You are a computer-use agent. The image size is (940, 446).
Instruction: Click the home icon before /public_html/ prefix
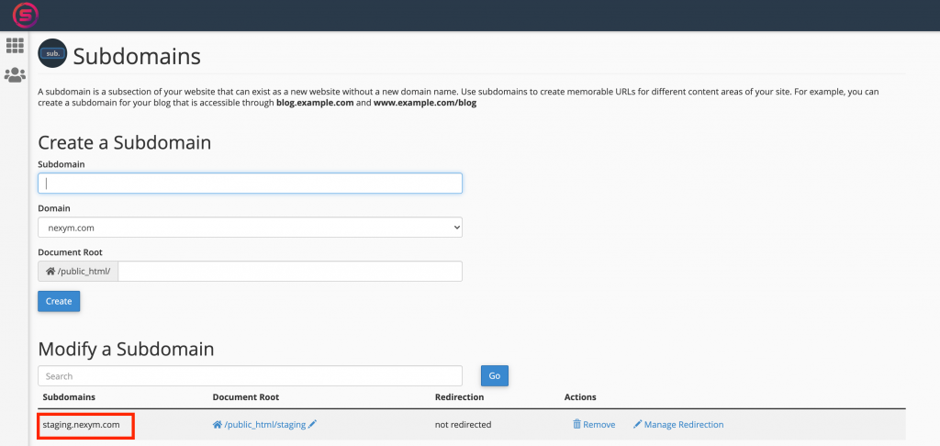[x=50, y=272]
